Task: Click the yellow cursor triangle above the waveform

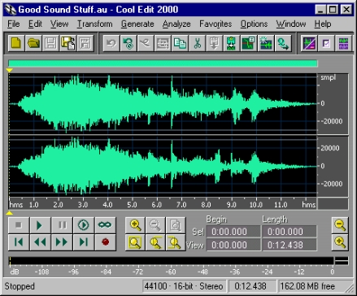Action: tap(10, 71)
